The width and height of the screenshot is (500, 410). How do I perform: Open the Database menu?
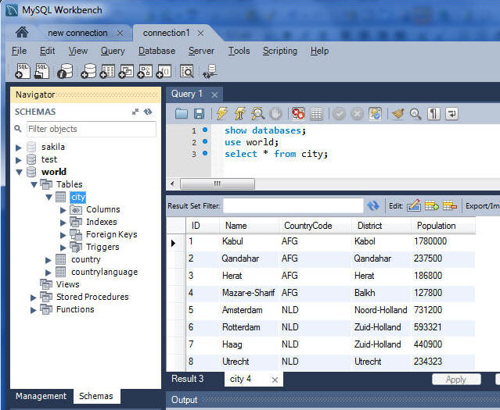[x=156, y=51]
